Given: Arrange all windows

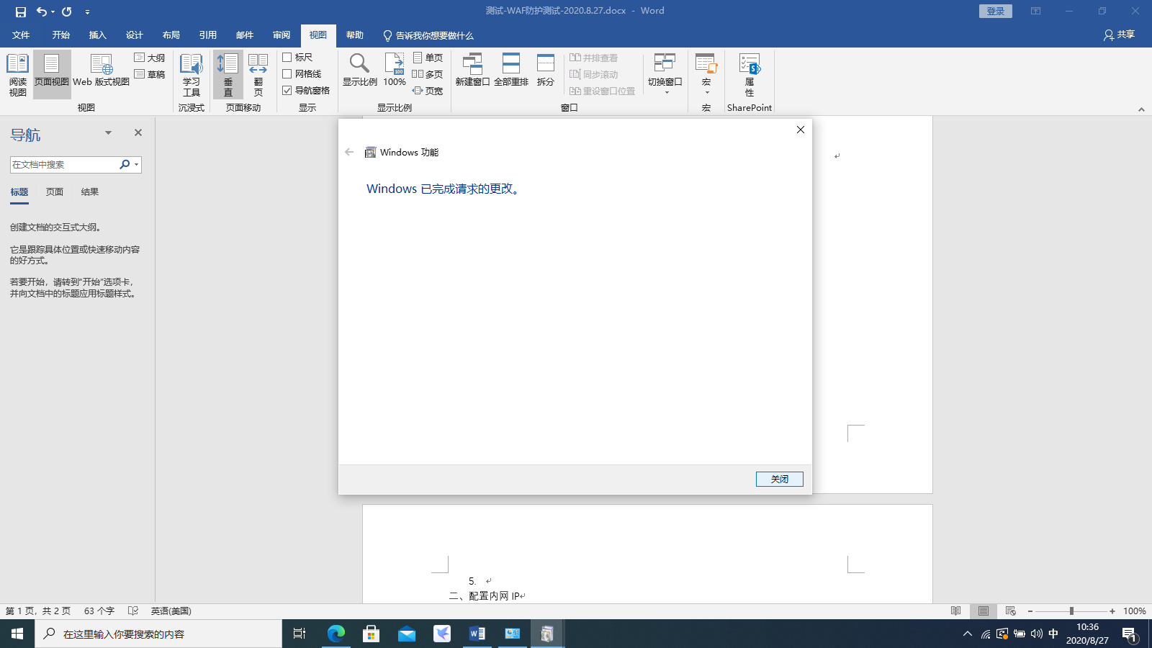Looking at the screenshot, I should coord(511,70).
